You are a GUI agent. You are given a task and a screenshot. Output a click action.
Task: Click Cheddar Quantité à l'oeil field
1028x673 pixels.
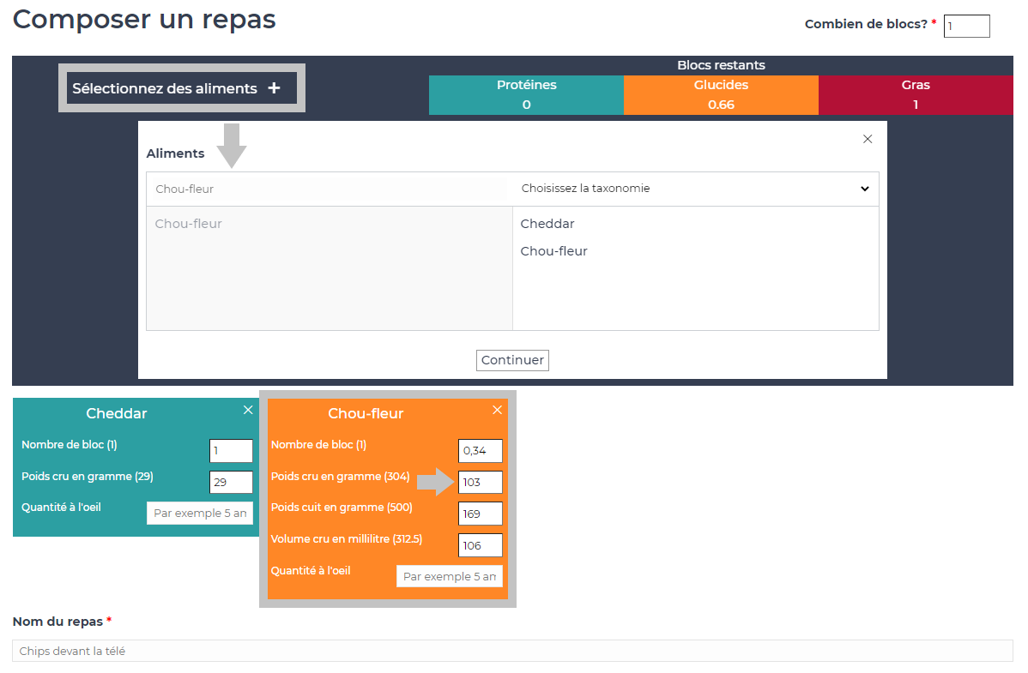[x=200, y=514]
